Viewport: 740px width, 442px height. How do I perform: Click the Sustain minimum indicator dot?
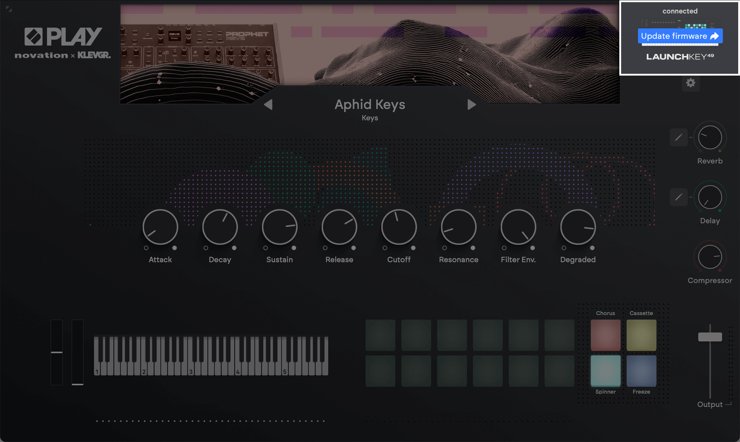[266, 248]
